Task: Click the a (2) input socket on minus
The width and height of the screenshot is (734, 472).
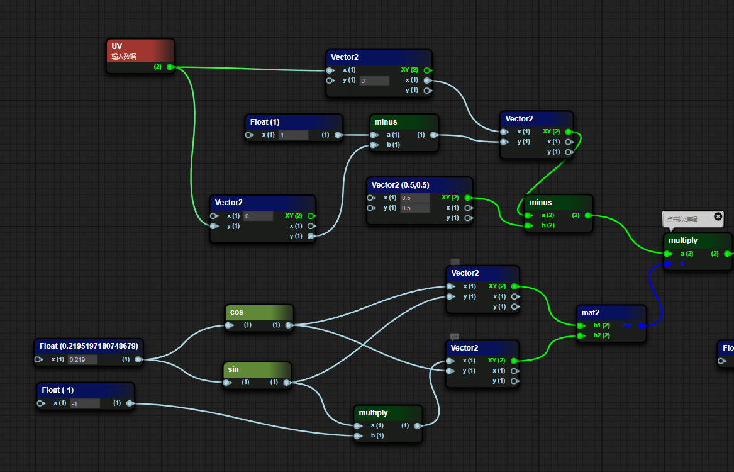Action: coord(526,215)
